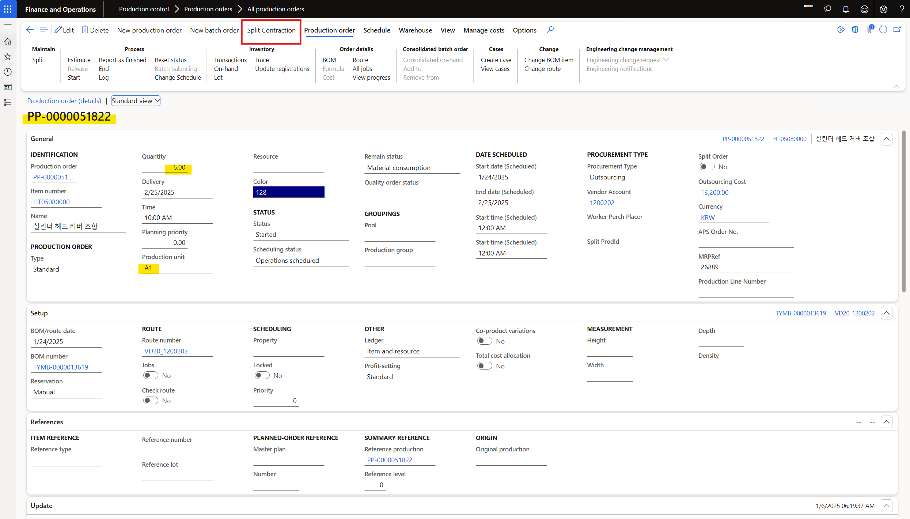Click search icon in action pane
Viewport: 910px width, 519px height.
click(550, 30)
